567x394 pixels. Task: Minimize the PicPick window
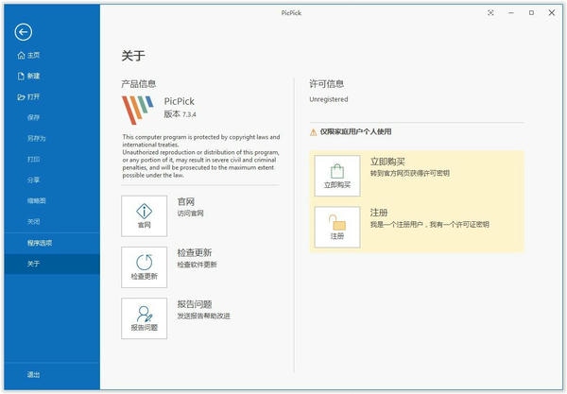[x=511, y=13]
